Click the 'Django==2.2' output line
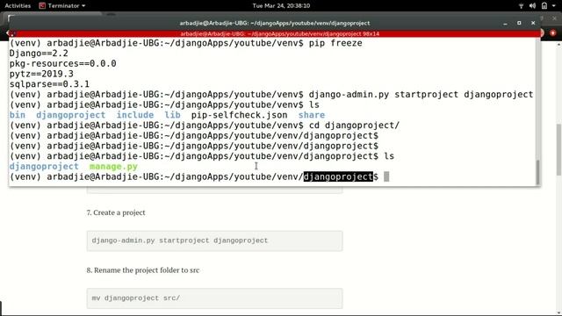Viewport: 562px width, 316px height. click(x=39, y=54)
